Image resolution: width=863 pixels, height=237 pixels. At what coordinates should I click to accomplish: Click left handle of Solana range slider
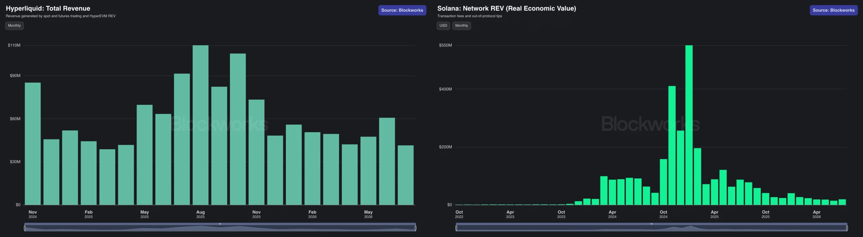coord(456,228)
